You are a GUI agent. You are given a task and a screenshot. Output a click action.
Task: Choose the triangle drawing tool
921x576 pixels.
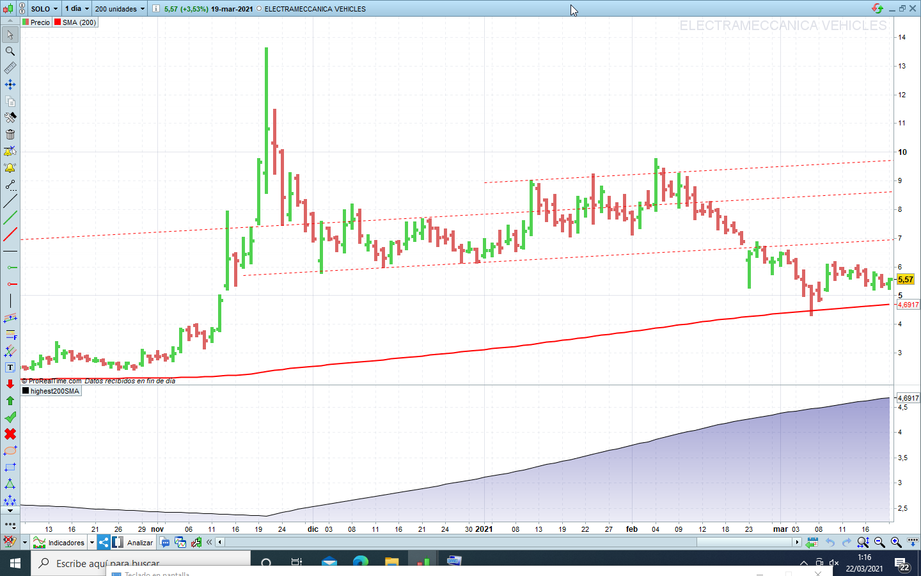(10, 484)
